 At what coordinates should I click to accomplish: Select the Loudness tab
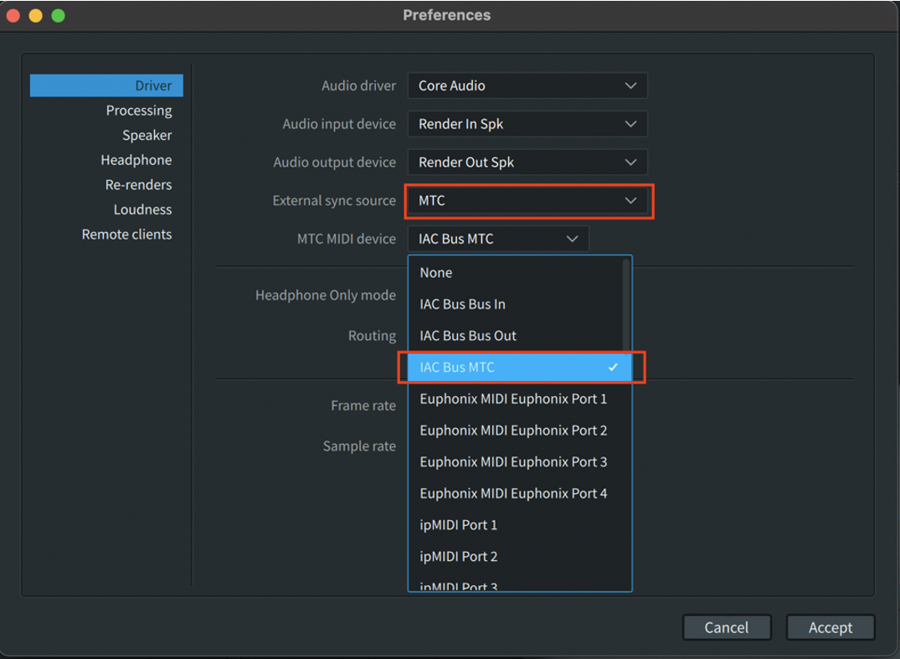(x=142, y=209)
